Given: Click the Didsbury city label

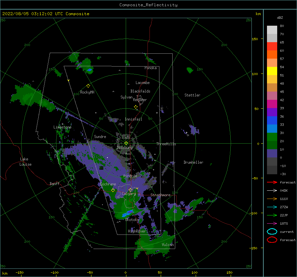Looking at the screenshot, I should (x=124, y=148).
